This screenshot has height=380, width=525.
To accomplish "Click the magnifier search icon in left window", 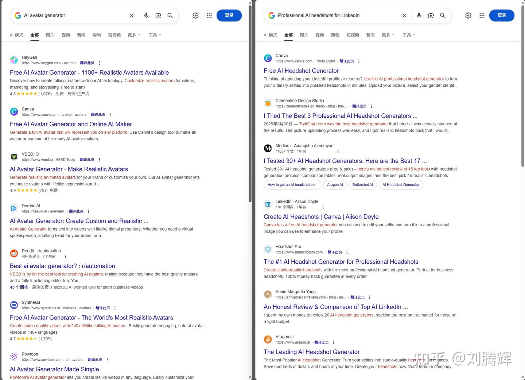I will point(170,15).
